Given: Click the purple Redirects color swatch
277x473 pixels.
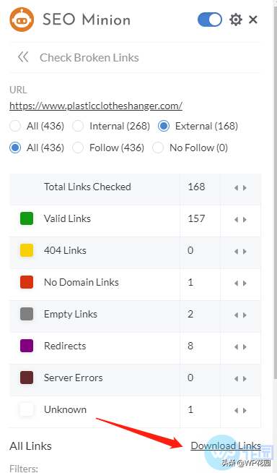Looking at the screenshot, I should pyautogui.click(x=27, y=346).
